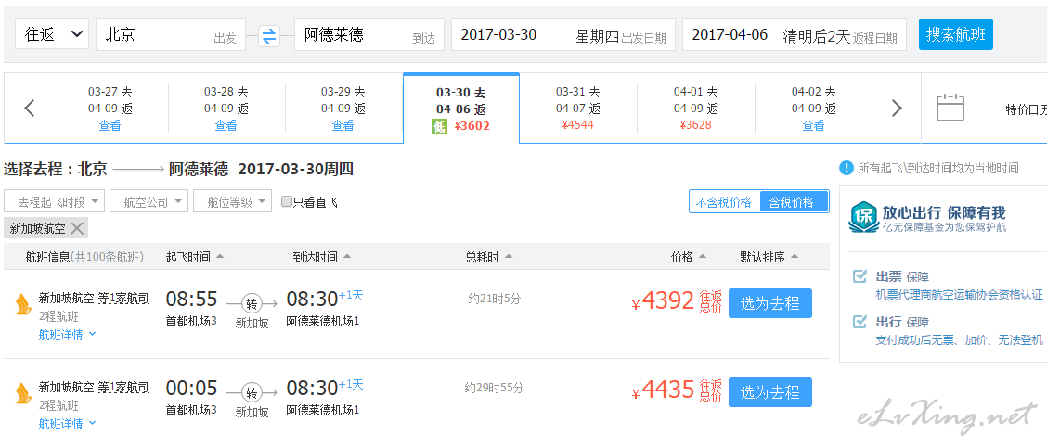Go to next dates with right arrow
The width and height of the screenshot is (1047, 447).
point(897,109)
